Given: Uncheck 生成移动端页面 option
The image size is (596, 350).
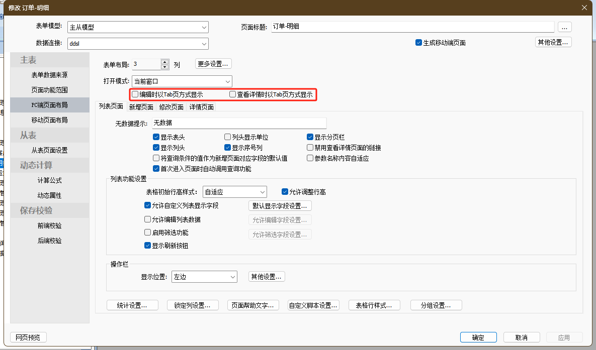Looking at the screenshot, I should coord(418,43).
